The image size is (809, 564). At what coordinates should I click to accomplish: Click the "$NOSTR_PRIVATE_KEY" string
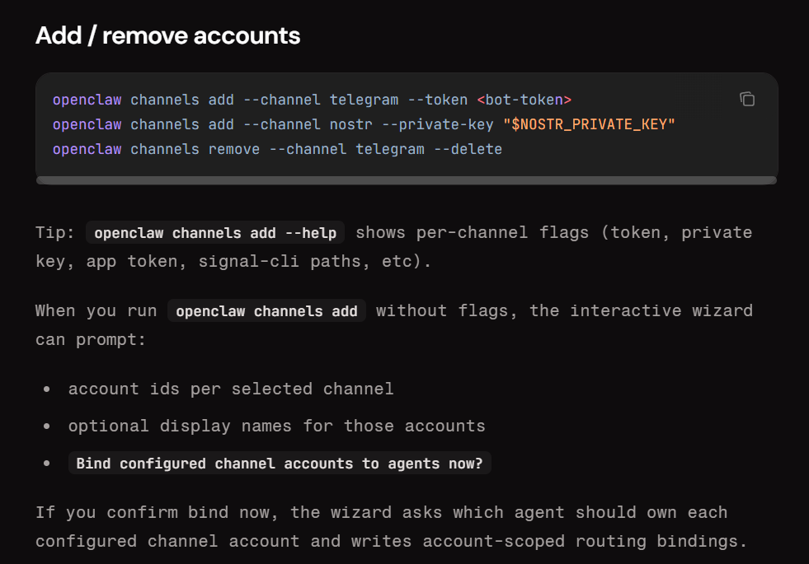coord(589,124)
